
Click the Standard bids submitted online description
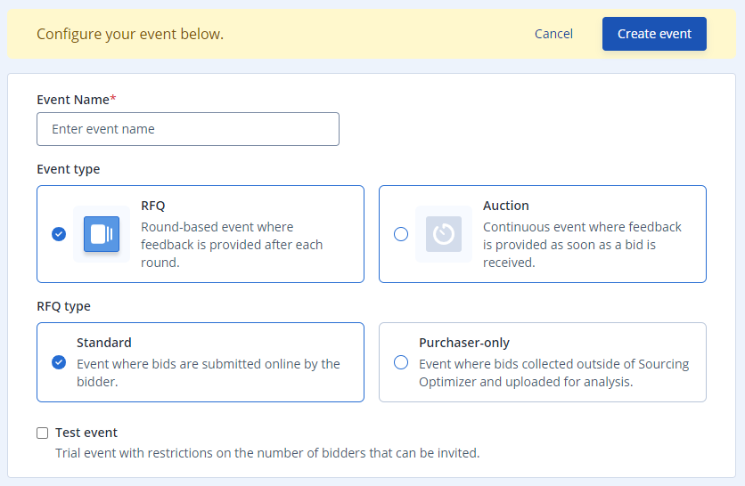tap(209, 373)
